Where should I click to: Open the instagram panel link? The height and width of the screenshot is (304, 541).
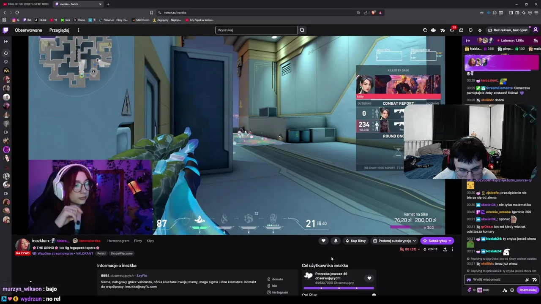tap(277, 292)
